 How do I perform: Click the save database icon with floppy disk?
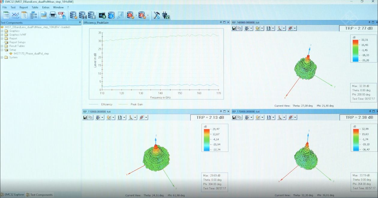82,15
